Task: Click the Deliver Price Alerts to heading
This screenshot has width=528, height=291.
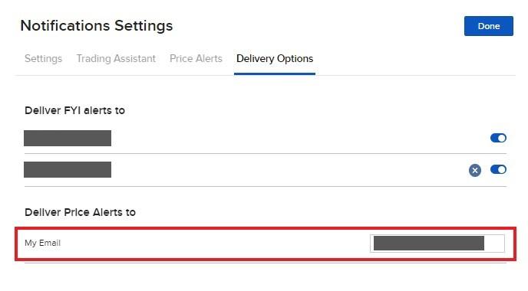Action: point(80,212)
